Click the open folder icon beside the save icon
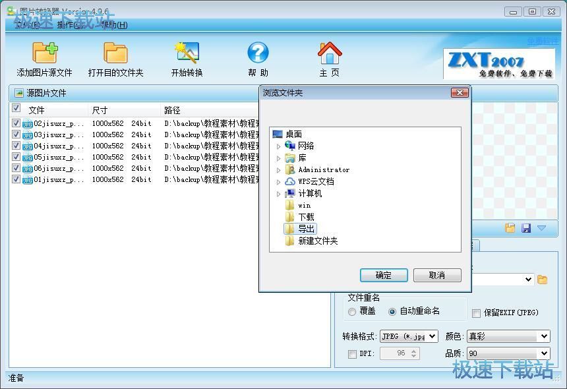The width and height of the screenshot is (567, 389). 510,227
